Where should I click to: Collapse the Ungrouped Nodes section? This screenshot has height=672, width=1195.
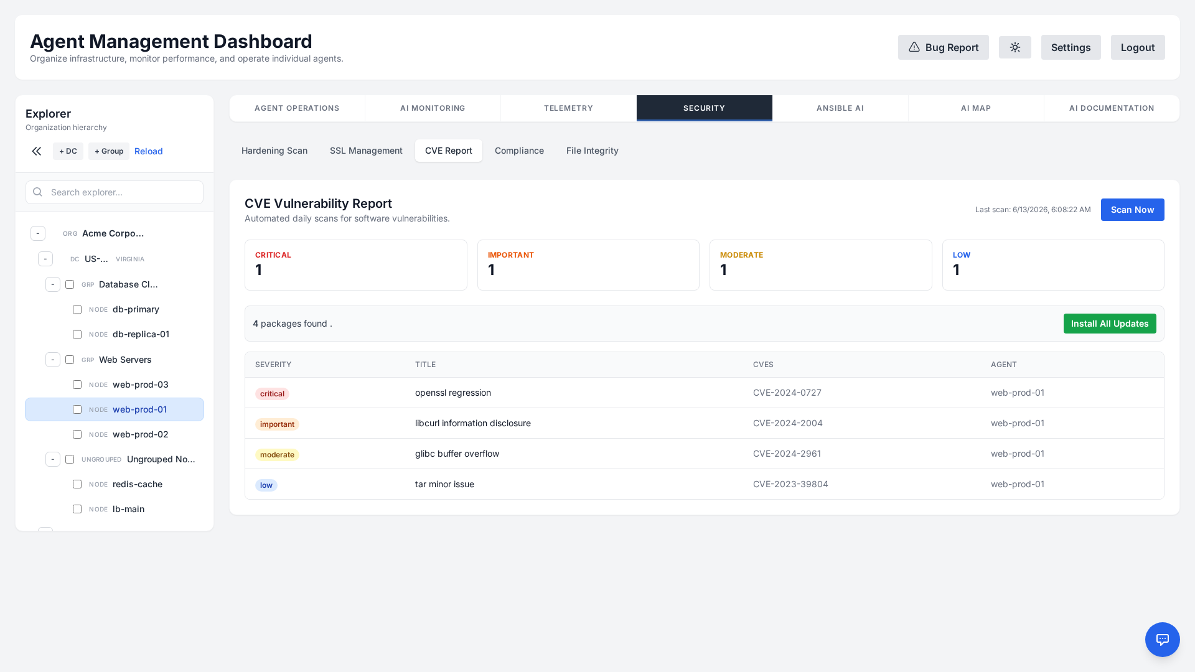point(53,459)
